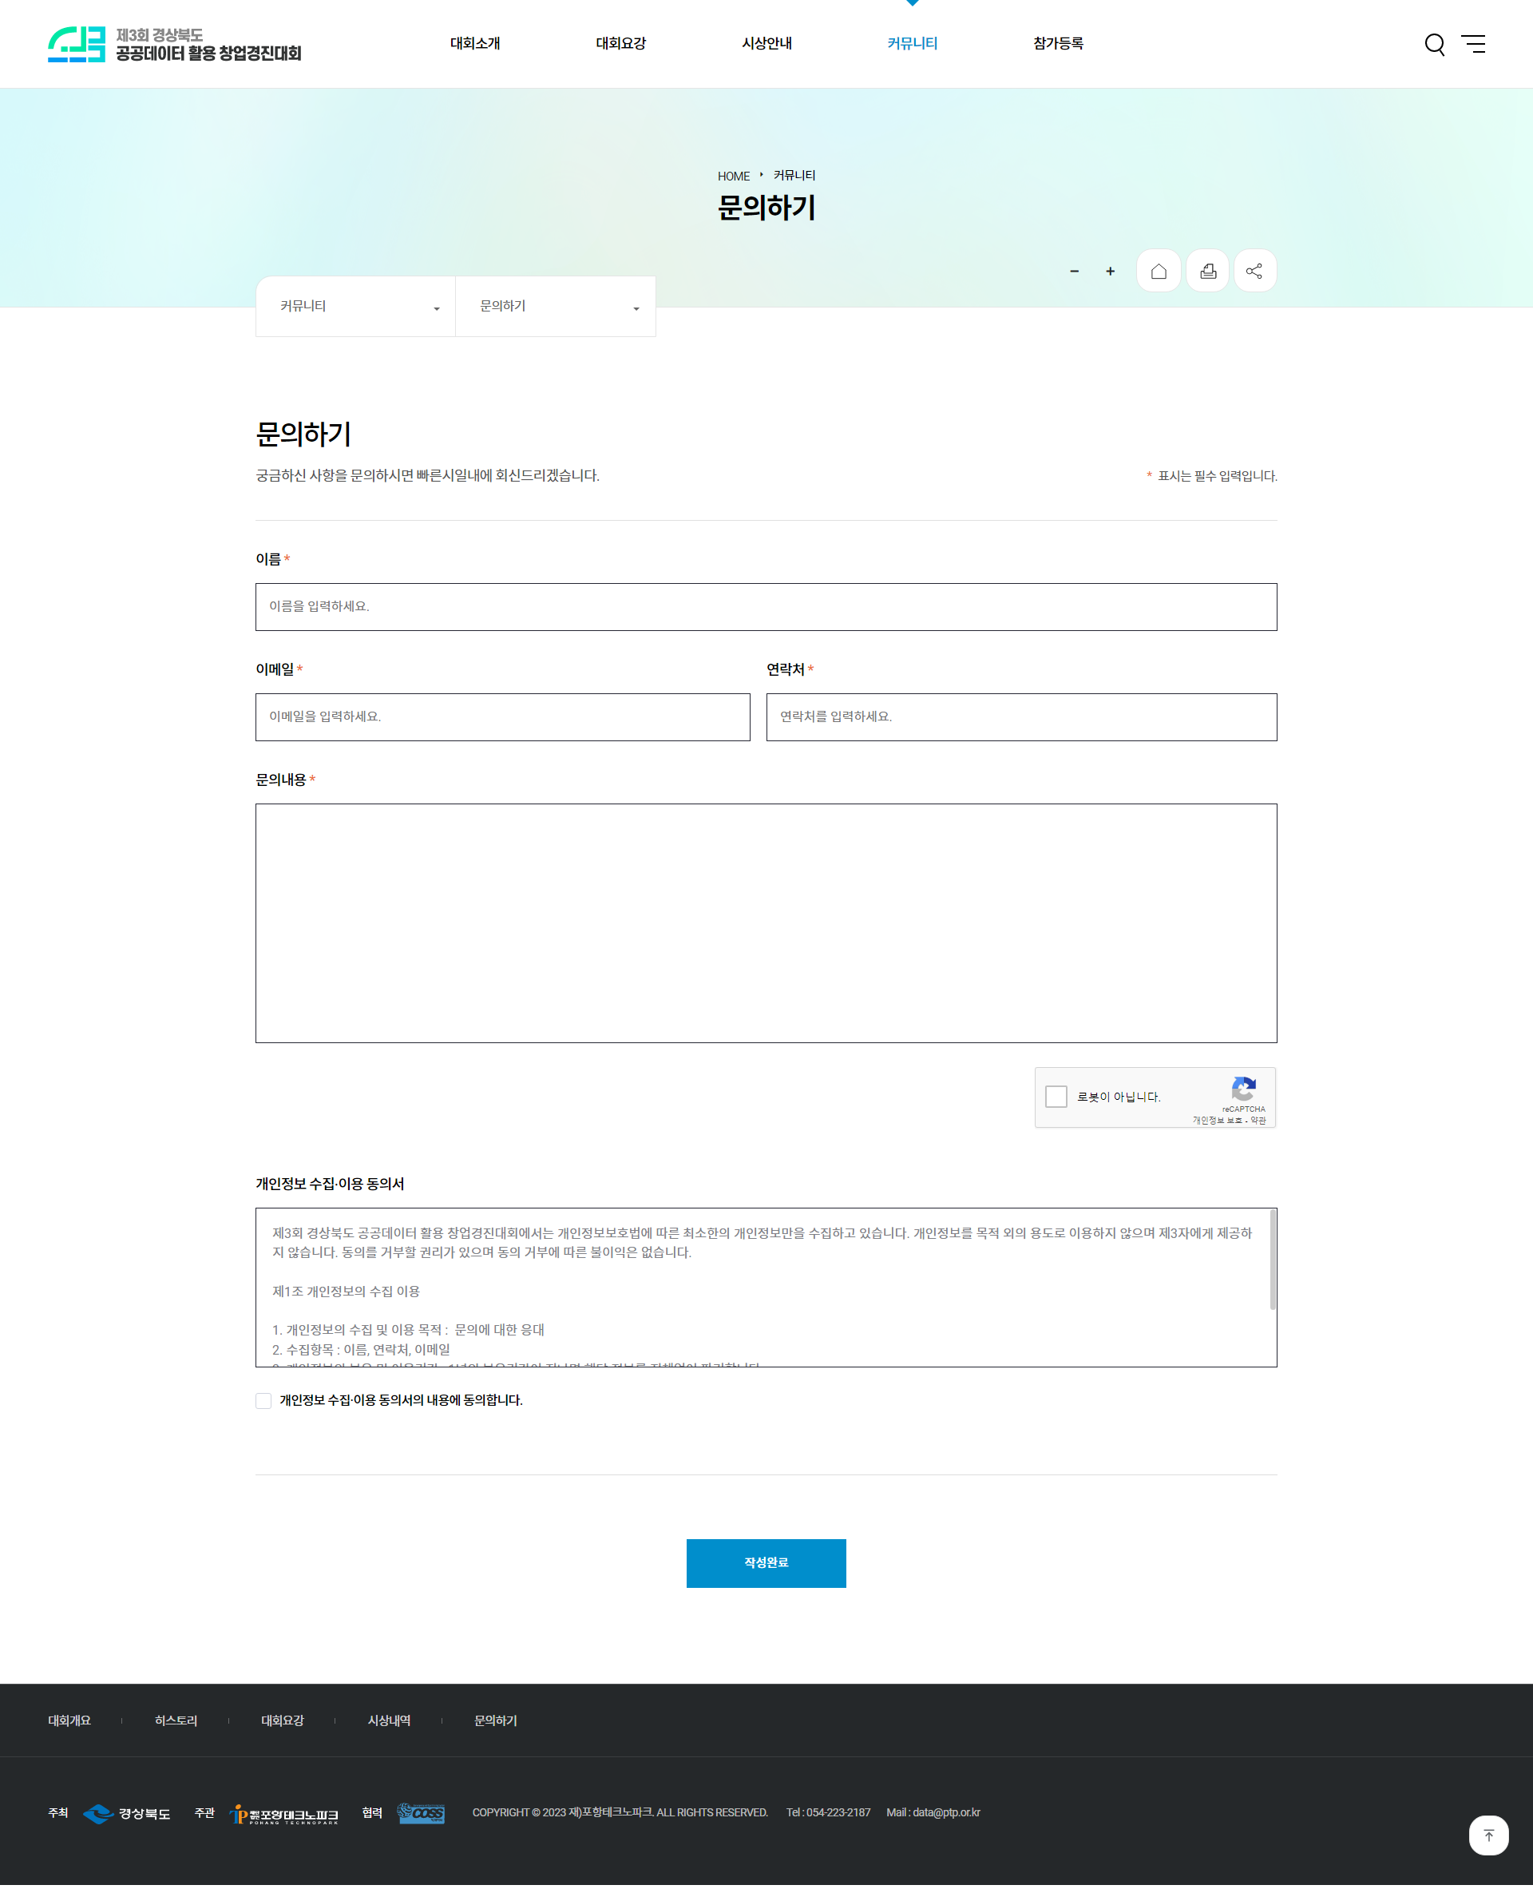Screen dimensions: 1533x1889
Task: Open the 커뮤니티 nav menu
Action: [912, 43]
